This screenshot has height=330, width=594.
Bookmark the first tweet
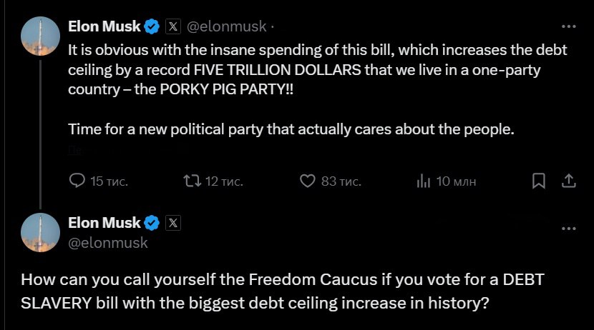click(539, 181)
